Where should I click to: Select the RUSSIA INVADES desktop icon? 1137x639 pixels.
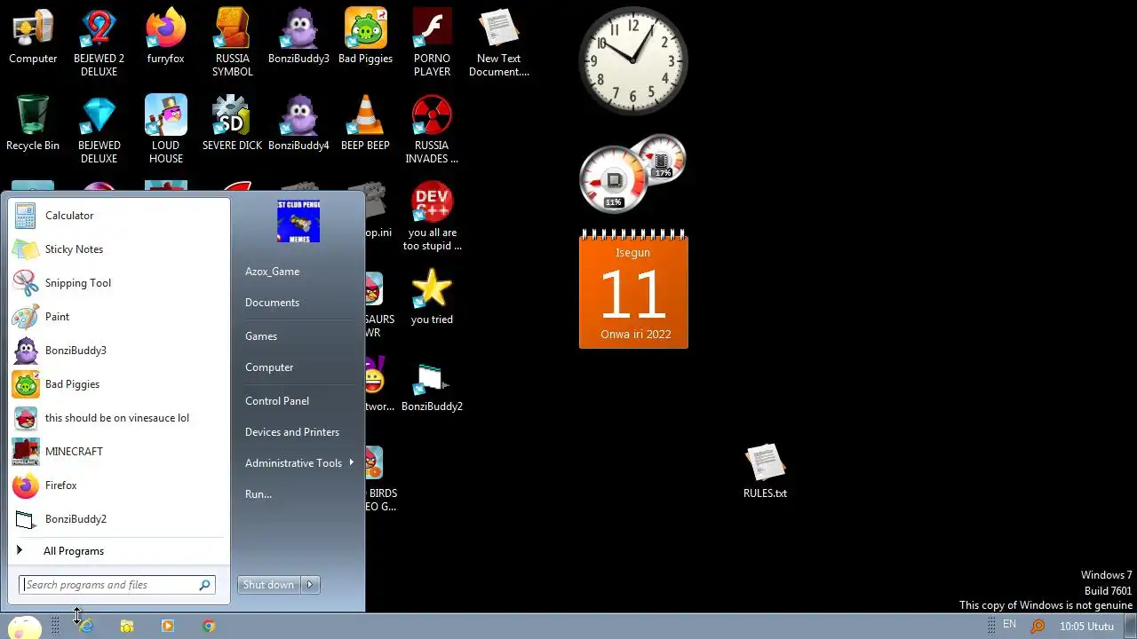(x=432, y=130)
